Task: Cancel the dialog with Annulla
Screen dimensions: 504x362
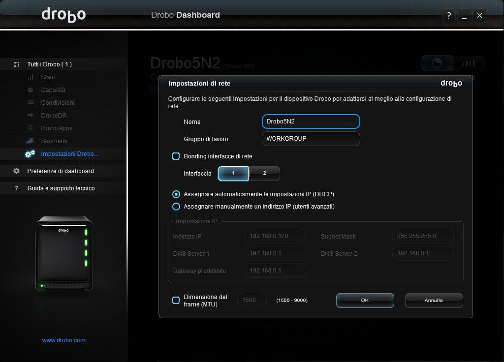Action: (434, 301)
